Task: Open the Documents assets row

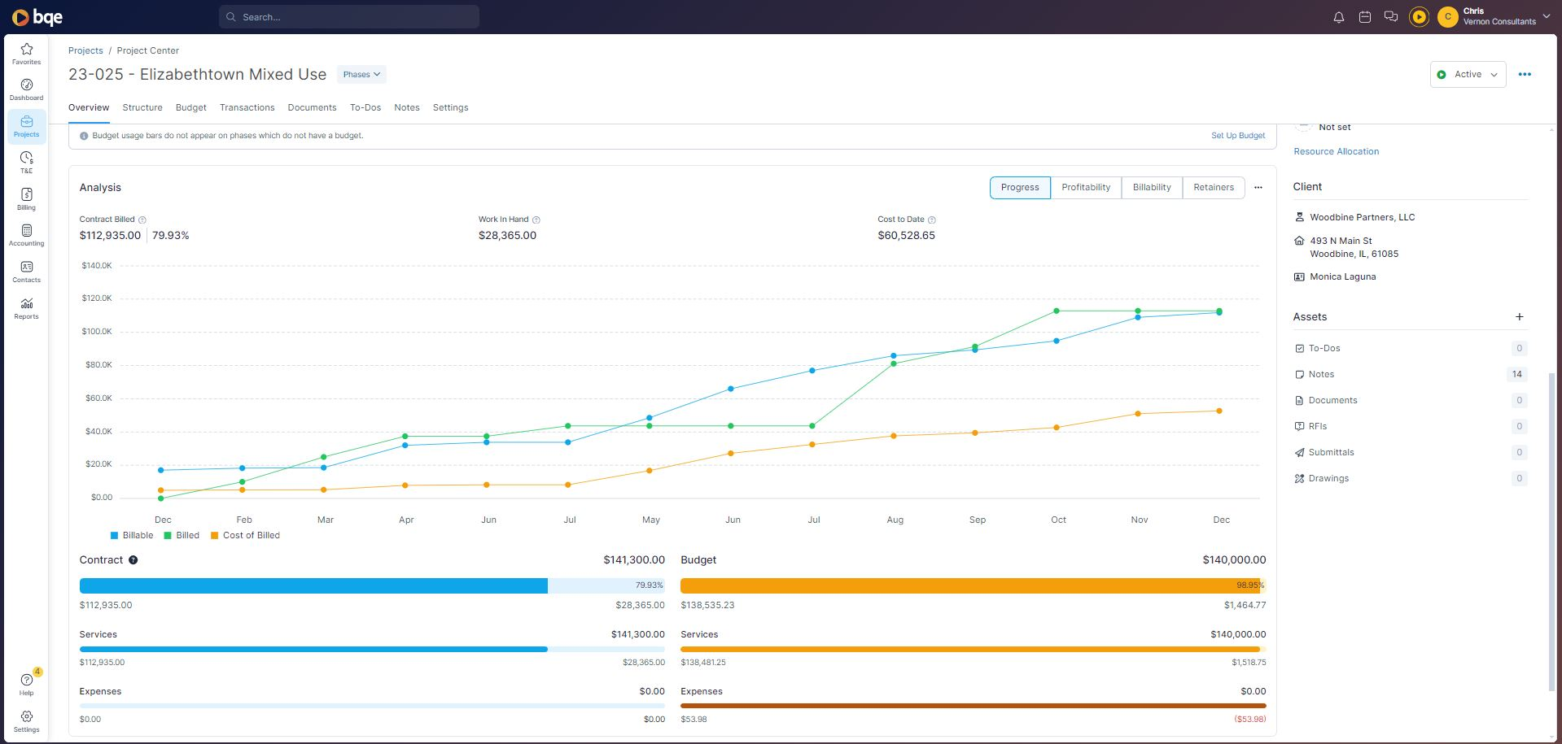Action: coord(1411,400)
